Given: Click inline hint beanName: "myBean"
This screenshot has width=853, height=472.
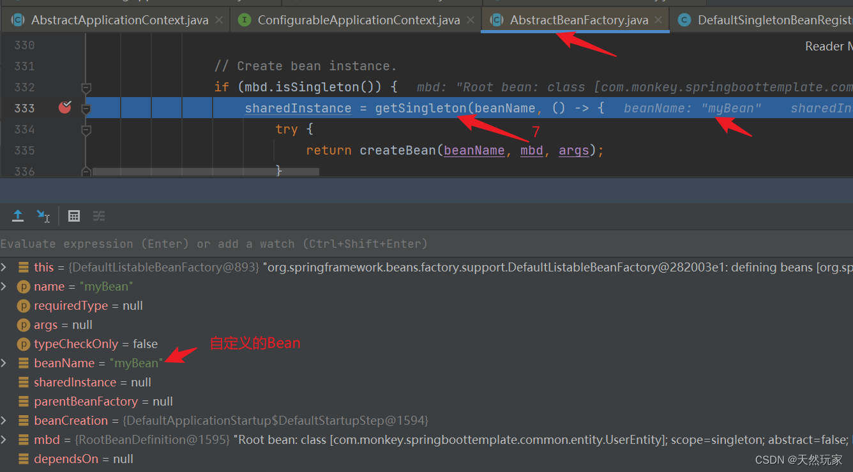Looking at the screenshot, I should 692,108.
